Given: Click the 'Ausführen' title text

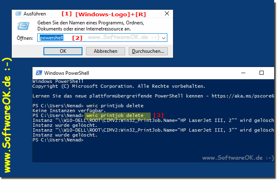Looking at the screenshot, I should pyautogui.click(x=35, y=14).
